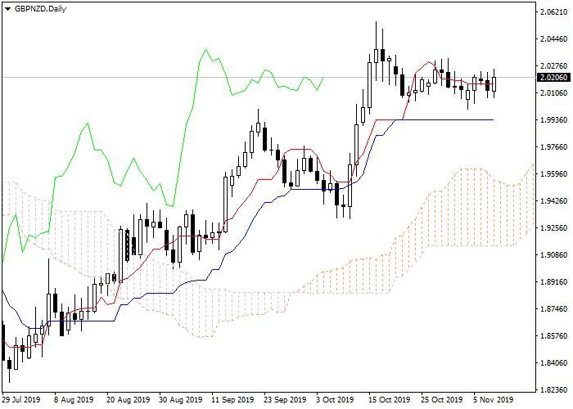Select the 1.94260 price axis label
Viewport: 573px width, 409px height.
(554, 201)
